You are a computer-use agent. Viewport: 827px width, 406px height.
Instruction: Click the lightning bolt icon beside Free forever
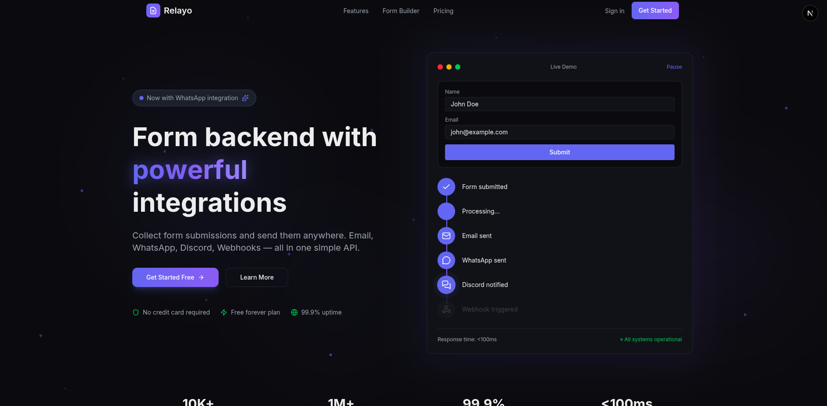(224, 312)
